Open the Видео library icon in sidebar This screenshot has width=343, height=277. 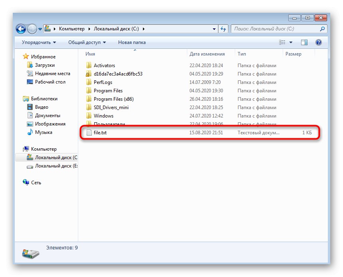pyautogui.click(x=30, y=107)
